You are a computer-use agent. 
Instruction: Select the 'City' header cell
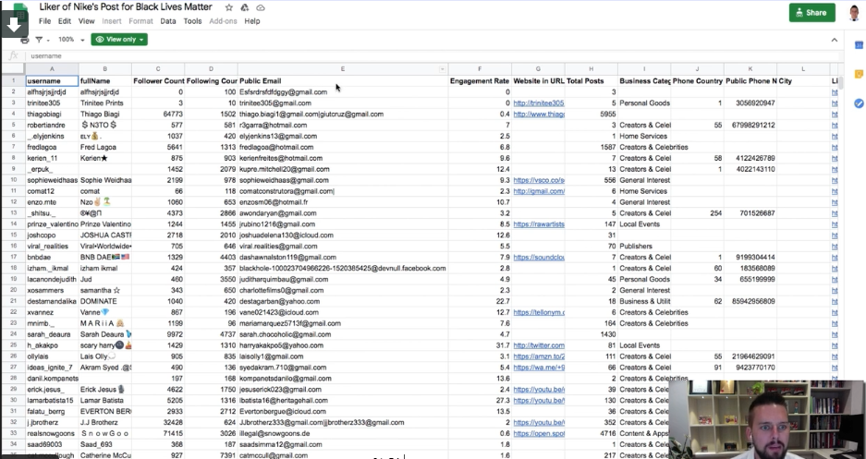pos(803,81)
